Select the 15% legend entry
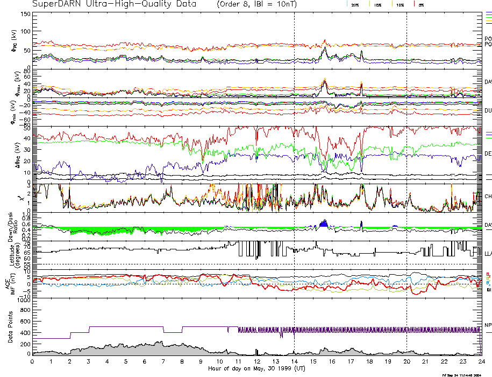Viewport: 492px width, 377px height. [x=379, y=4]
